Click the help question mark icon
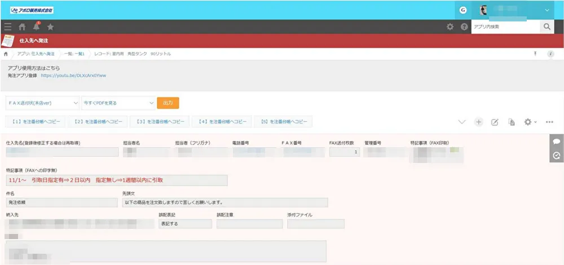Screen dimensions: 564x265 [x=464, y=26]
